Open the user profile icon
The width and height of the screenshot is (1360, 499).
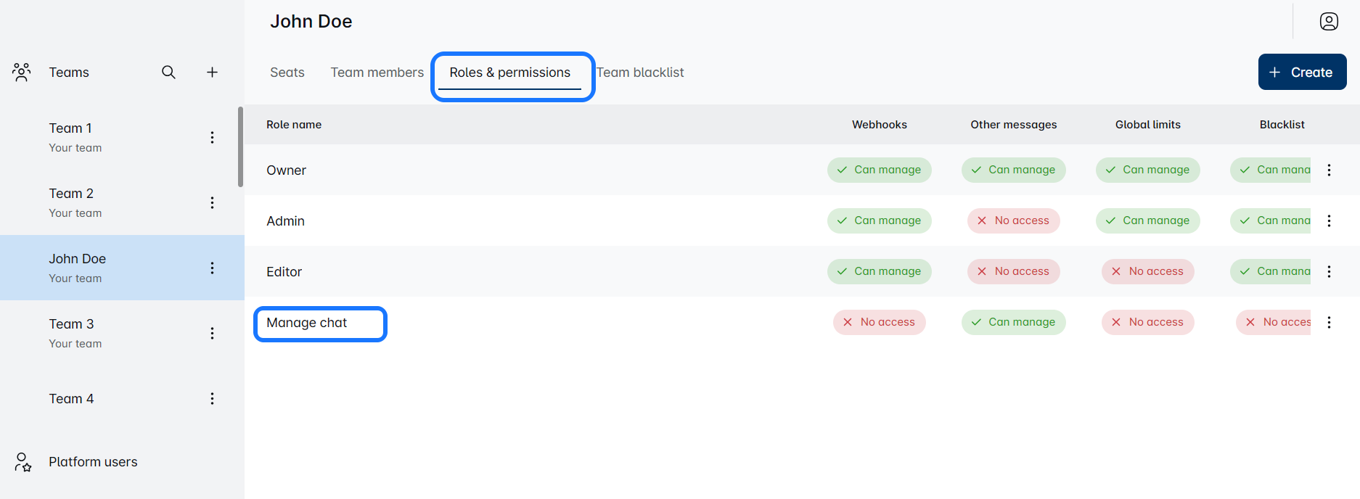tap(1329, 22)
